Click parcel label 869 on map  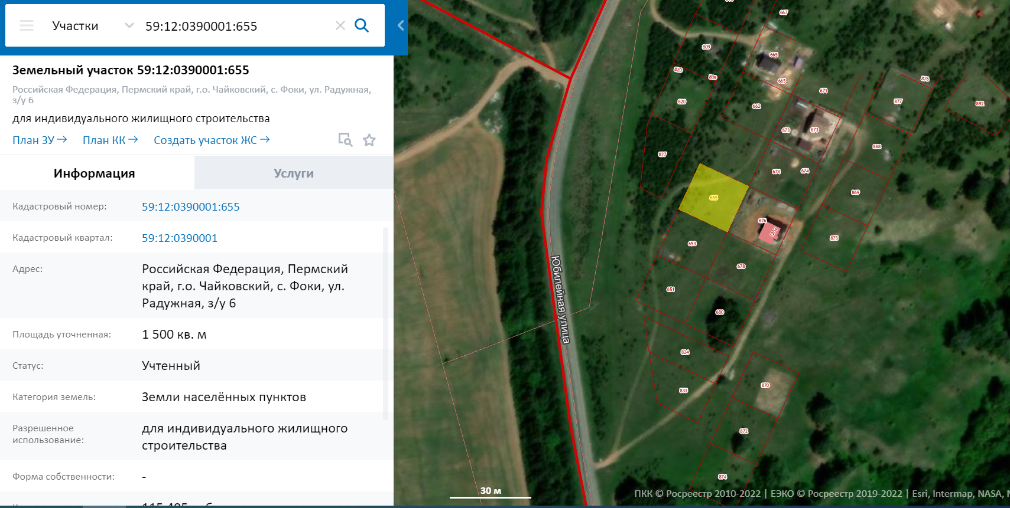(x=856, y=192)
